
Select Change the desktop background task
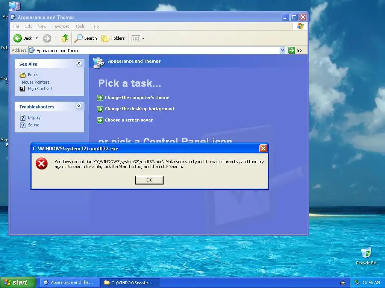coord(139,109)
